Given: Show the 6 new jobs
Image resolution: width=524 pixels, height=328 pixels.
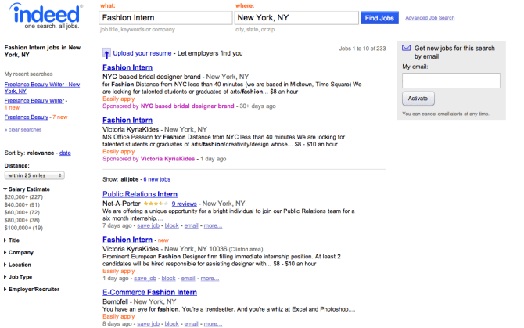Looking at the screenshot, I should 156,179.
